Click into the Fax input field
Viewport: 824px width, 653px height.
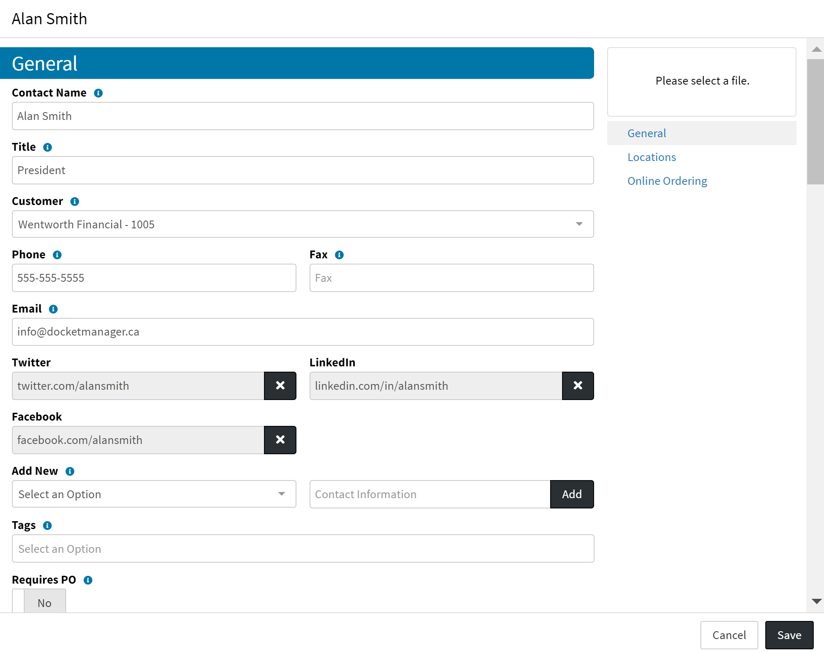[x=451, y=278]
